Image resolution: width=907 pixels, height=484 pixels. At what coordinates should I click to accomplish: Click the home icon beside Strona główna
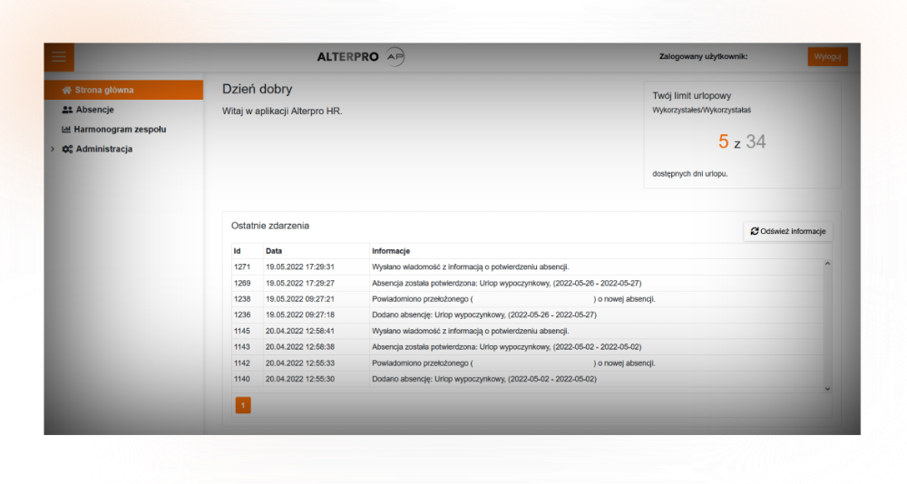point(66,91)
